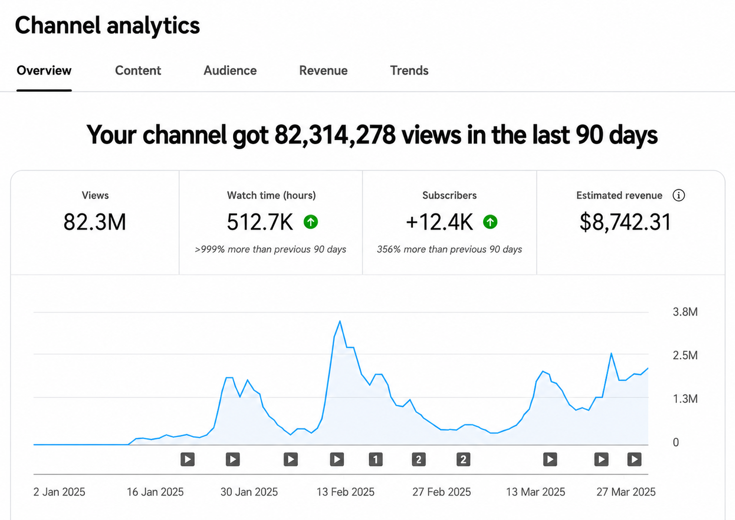
Task: Select the Estimated revenue metric card
Action: pos(630,223)
